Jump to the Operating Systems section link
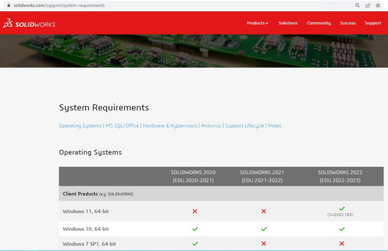The width and height of the screenshot is (388, 251). click(x=80, y=125)
